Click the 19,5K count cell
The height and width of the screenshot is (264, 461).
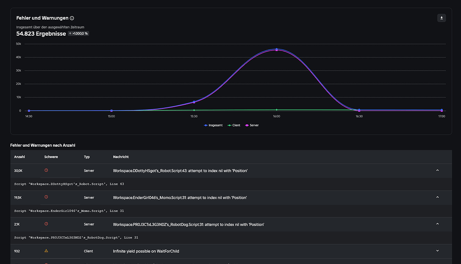click(x=18, y=198)
